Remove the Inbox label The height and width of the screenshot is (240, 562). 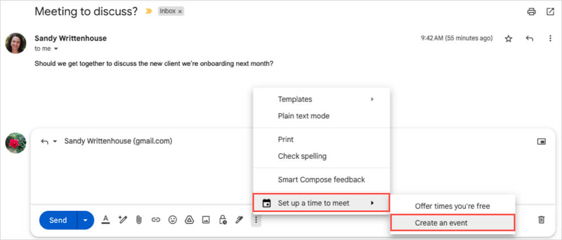(180, 12)
